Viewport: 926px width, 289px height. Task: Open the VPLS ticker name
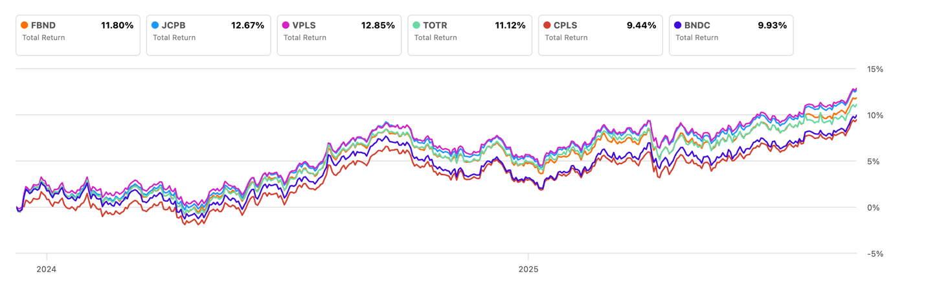(x=304, y=25)
